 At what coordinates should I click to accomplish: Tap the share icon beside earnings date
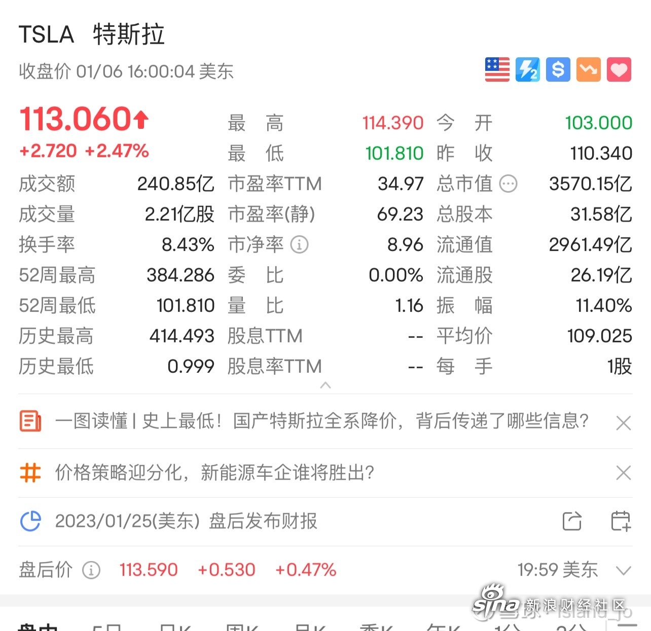tap(572, 521)
